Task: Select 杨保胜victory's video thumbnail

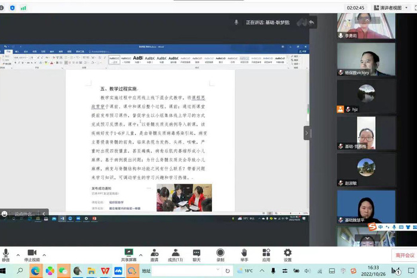Action: point(366,60)
